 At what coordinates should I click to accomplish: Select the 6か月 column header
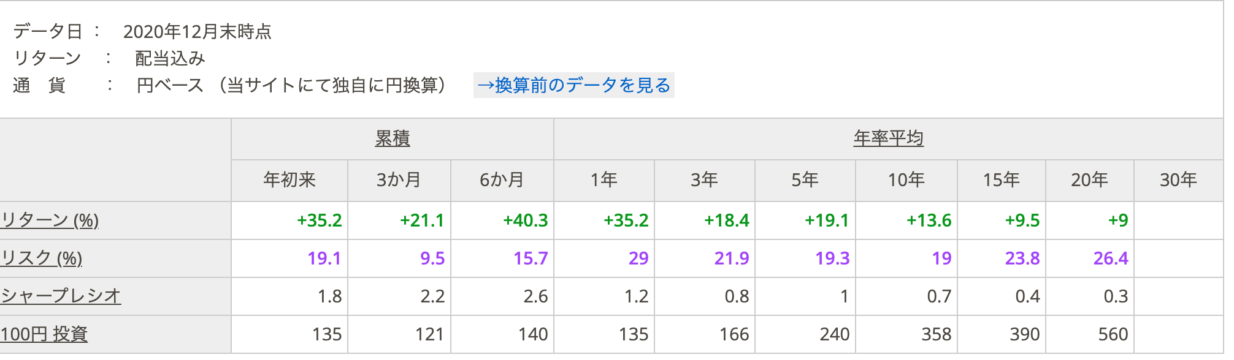point(502,180)
